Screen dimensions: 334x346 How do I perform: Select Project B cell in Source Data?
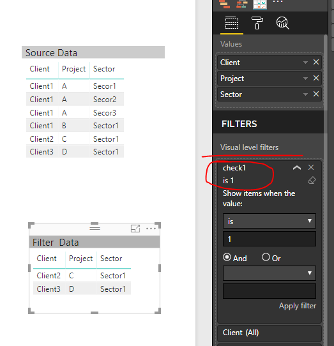click(x=64, y=126)
